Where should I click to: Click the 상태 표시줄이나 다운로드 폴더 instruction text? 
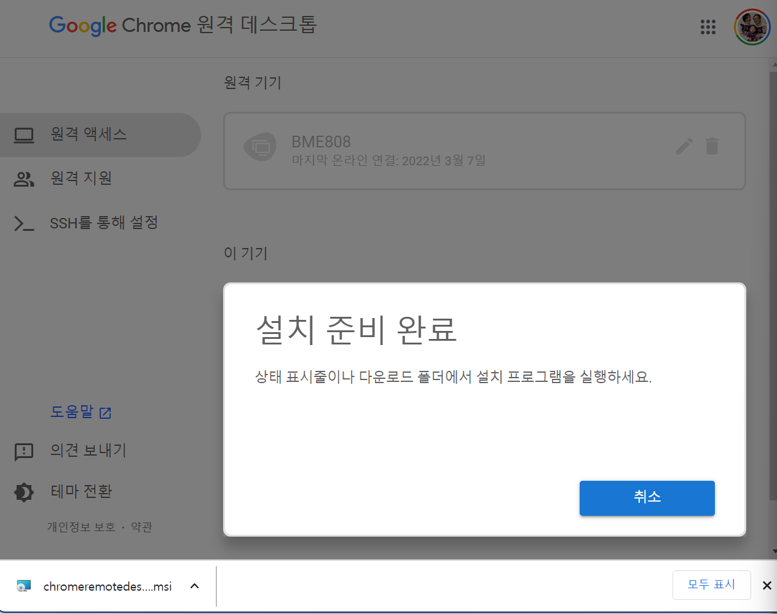(x=453, y=376)
